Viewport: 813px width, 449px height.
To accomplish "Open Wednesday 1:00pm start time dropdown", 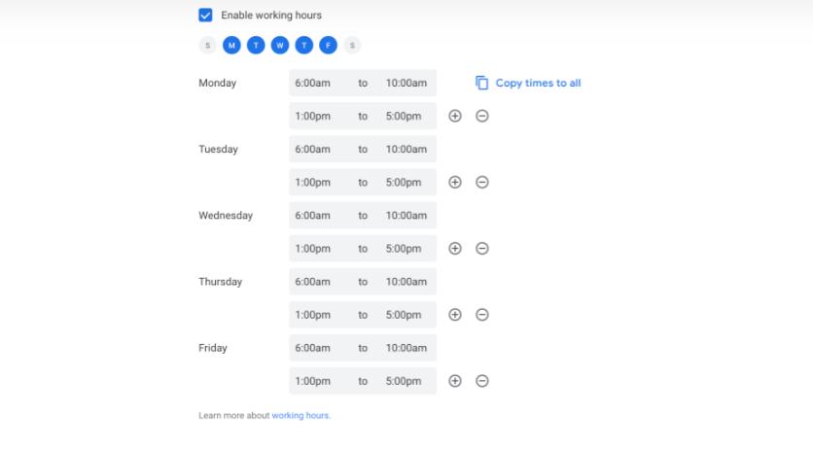I will [x=313, y=249].
